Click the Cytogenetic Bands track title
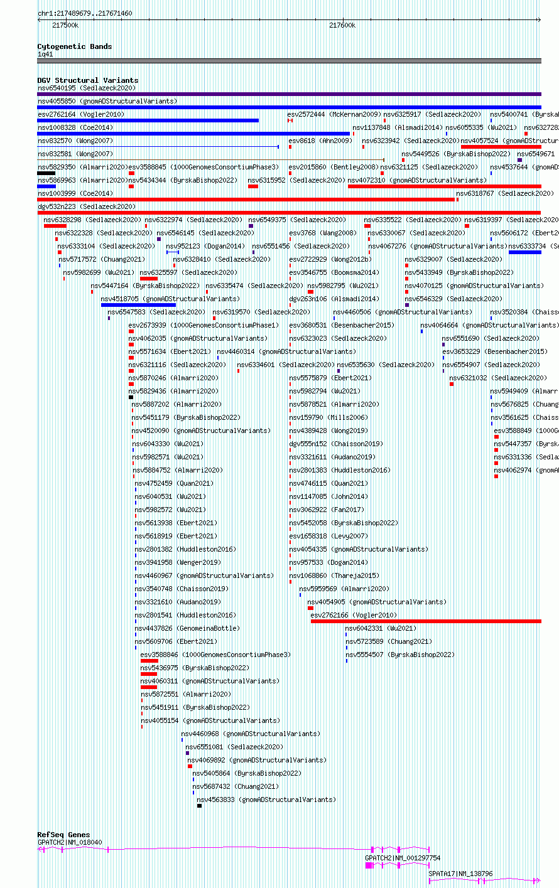 click(x=75, y=46)
